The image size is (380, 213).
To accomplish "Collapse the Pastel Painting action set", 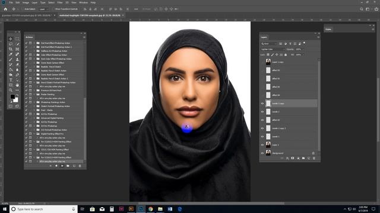I will (34, 95).
